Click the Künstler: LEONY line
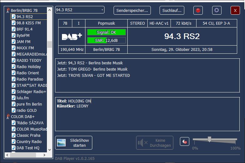 (x=73, y=106)
